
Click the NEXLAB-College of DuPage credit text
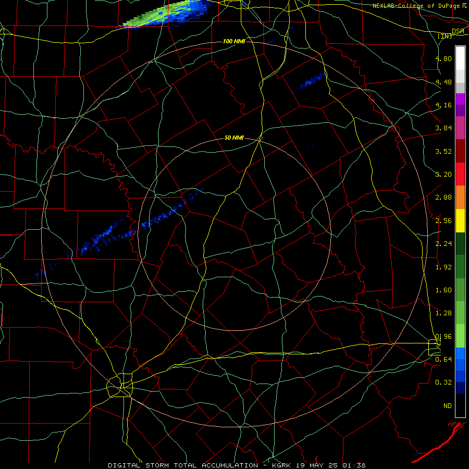[416, 6]
